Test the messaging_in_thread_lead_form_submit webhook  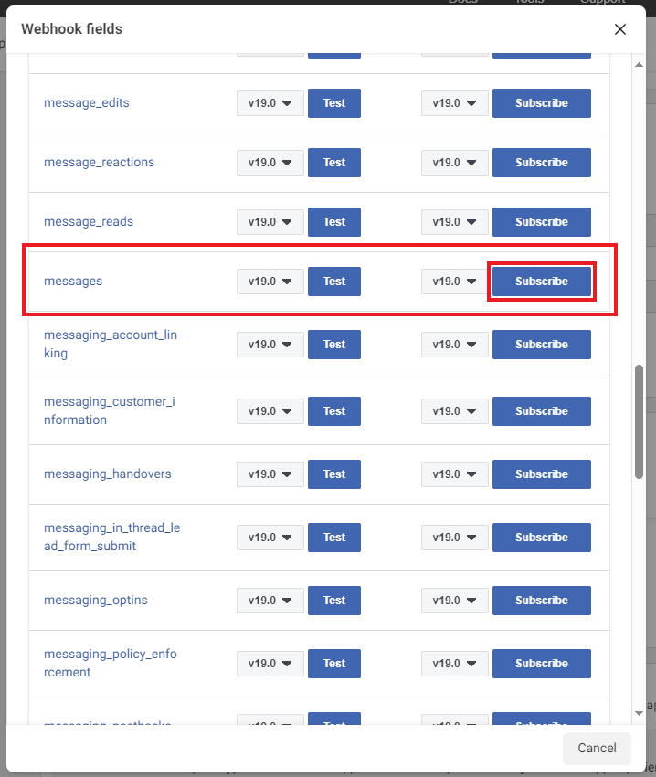(x=334, y=538)
